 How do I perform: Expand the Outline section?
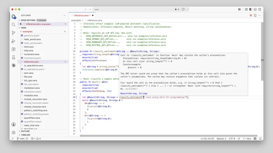tap(25, 131)
